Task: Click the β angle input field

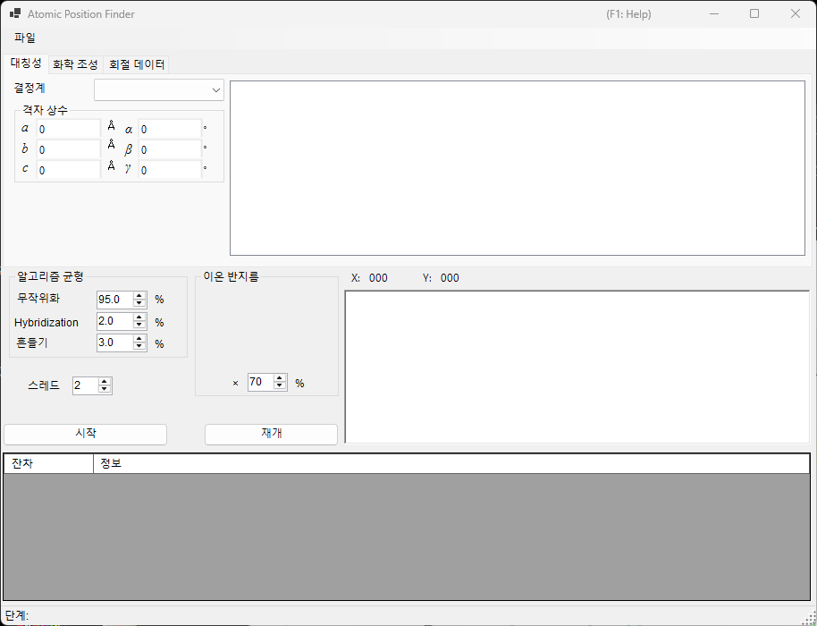Action: pyautogui.click(x=170, y=149)
